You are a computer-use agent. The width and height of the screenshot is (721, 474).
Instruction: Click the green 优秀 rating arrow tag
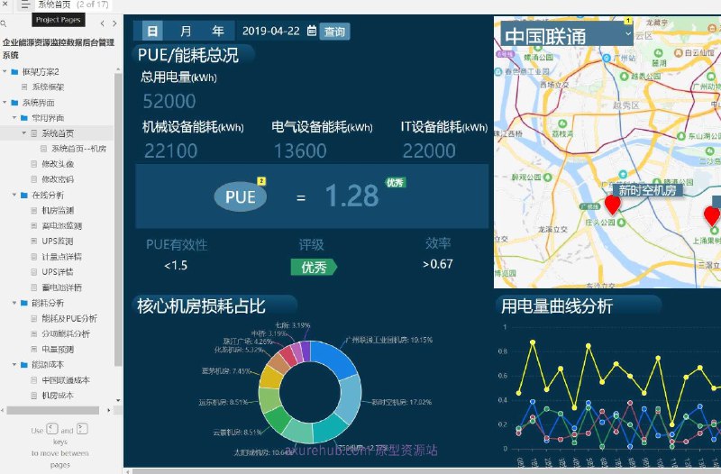click(314, 267)
